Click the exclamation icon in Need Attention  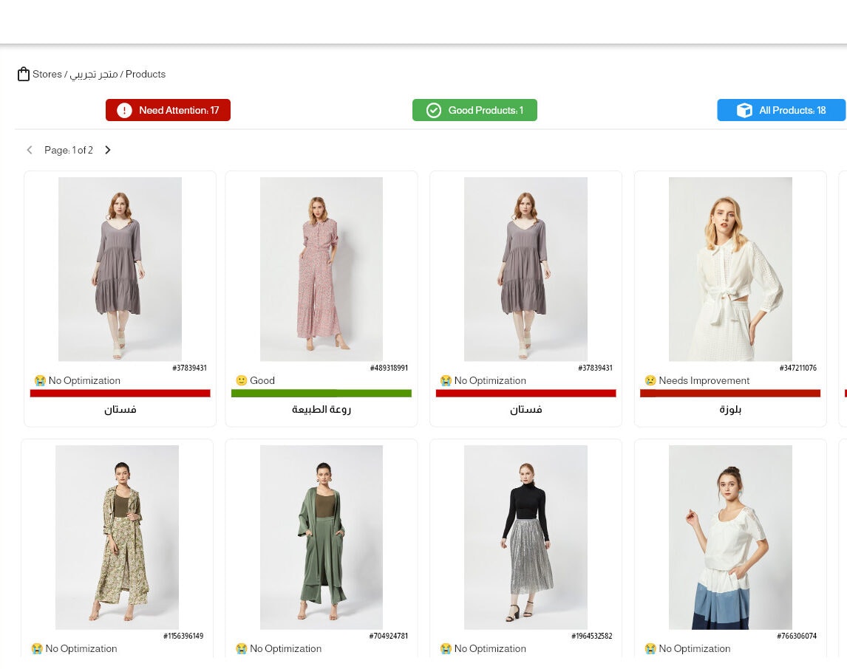click(x=124, y=110)
